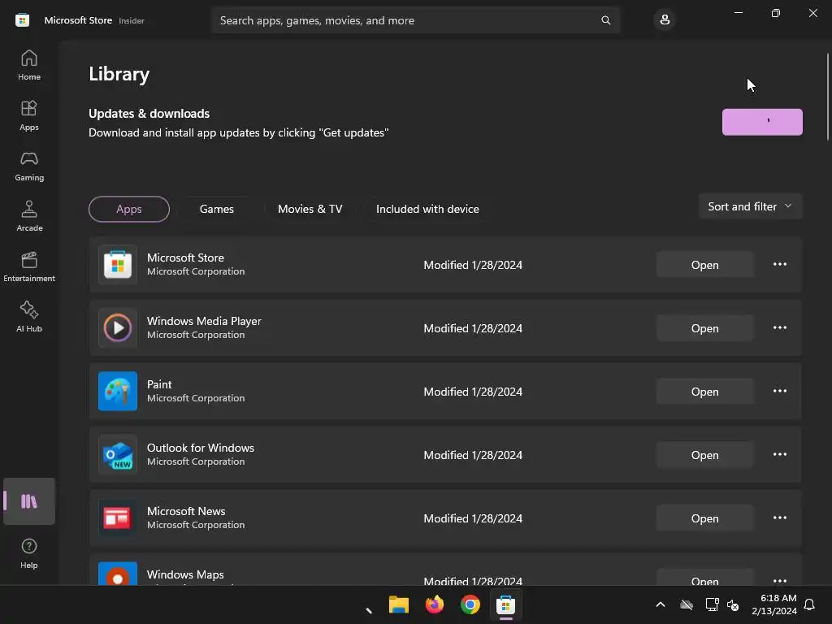The height and width of the screenshot is (624, 832).
Task: Go to Home in the sidebar
Action: point(29,65)
